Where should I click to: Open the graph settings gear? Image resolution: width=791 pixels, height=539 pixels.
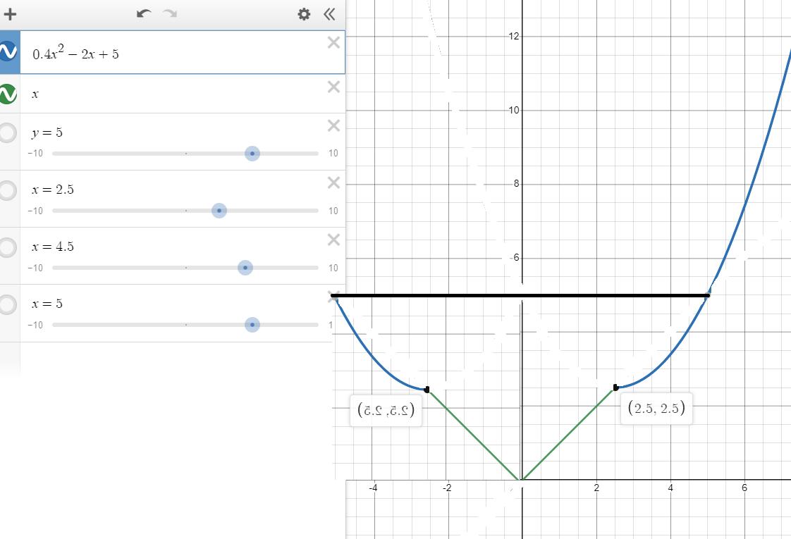(304, 14)
